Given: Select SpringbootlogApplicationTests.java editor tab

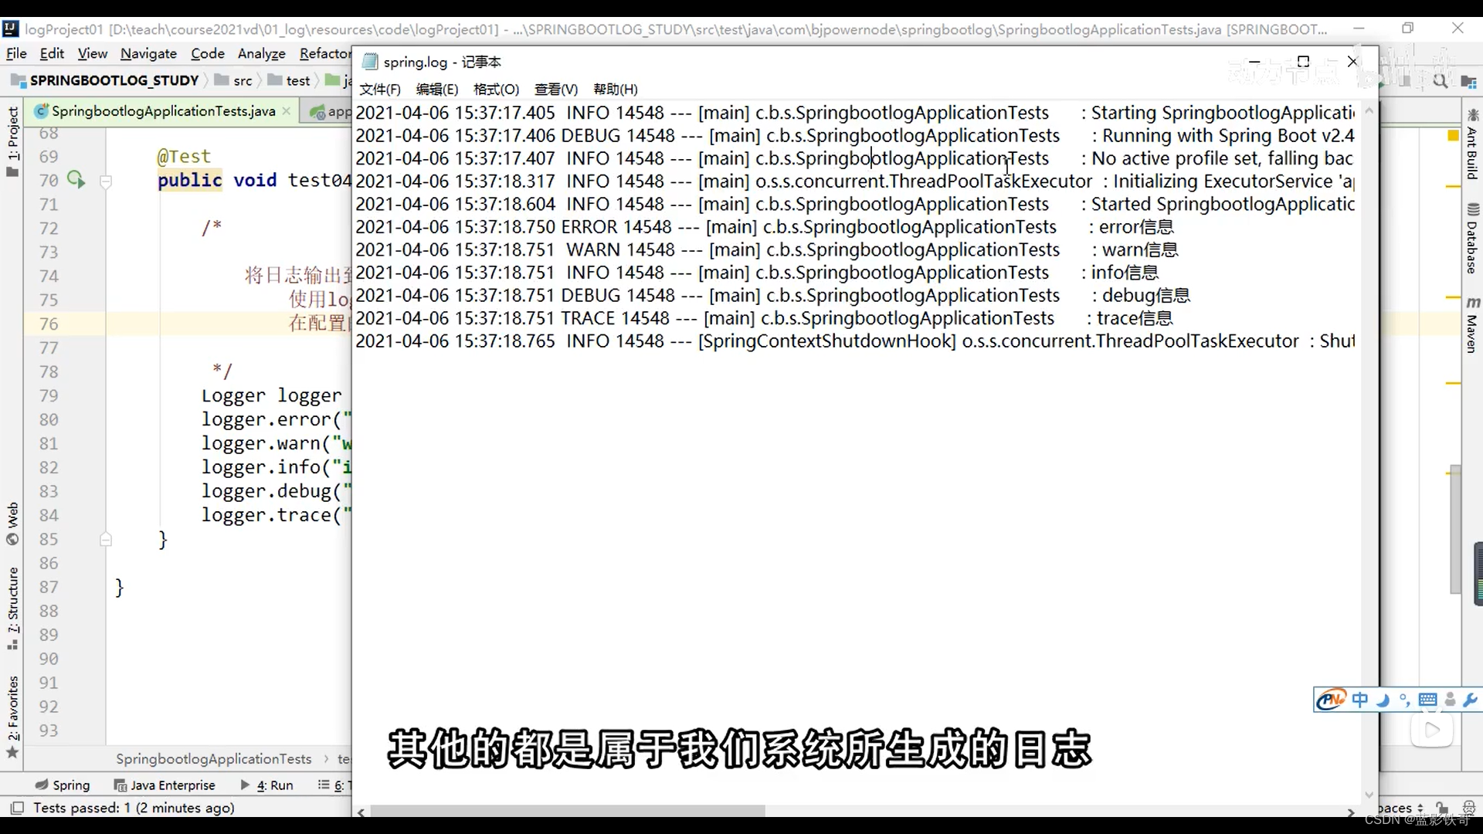Looking at the screenshot, I should click(163, 111).
